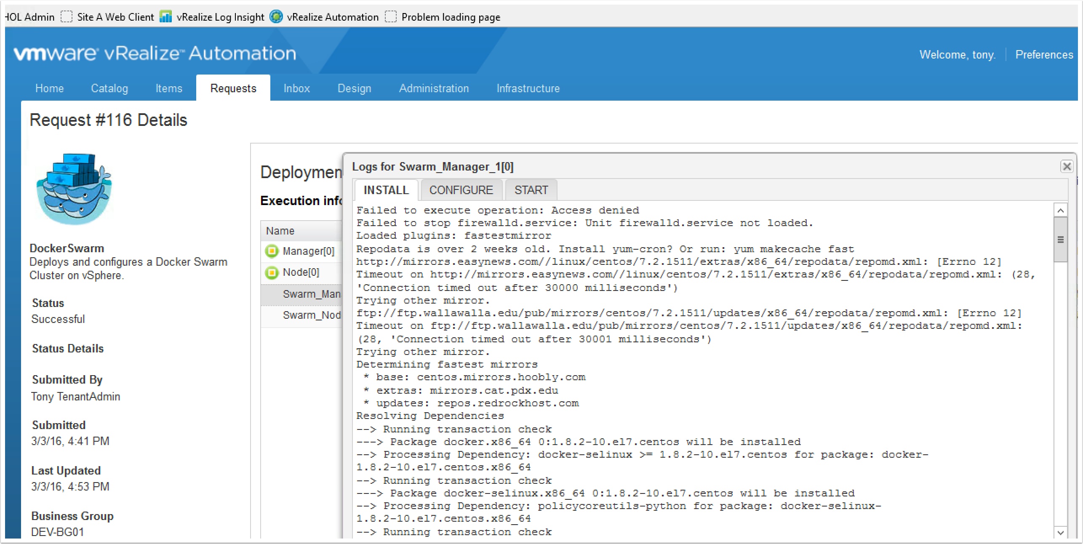
Task: Click the Problem loading page bookmark placeholder icon
Action: tap(391, 17)
